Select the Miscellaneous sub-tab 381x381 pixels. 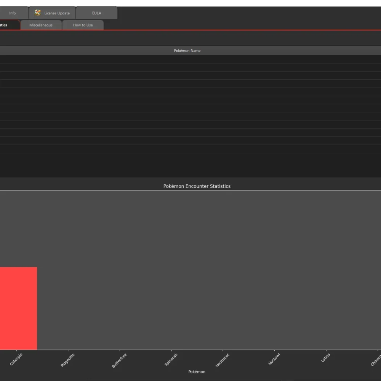(41, 25)
